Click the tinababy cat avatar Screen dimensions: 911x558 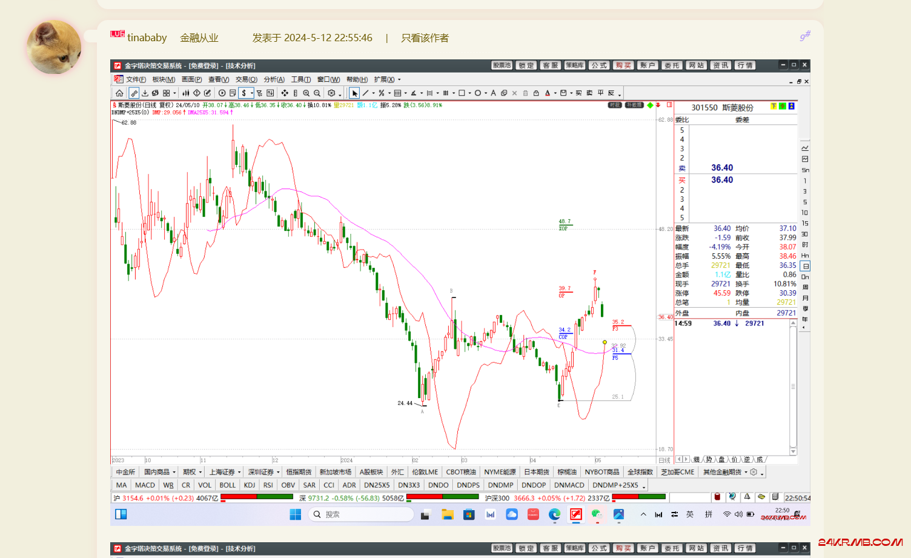point(54,47)
